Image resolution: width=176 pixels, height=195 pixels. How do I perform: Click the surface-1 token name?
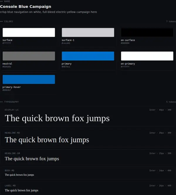point(68,40)
